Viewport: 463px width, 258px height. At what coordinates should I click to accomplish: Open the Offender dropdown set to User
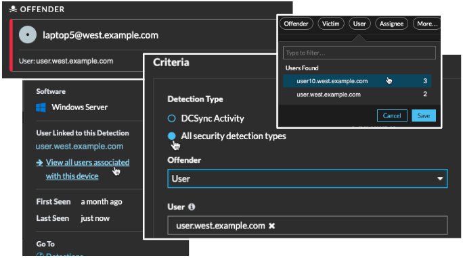pyautogui.click(x=307, y=178)
